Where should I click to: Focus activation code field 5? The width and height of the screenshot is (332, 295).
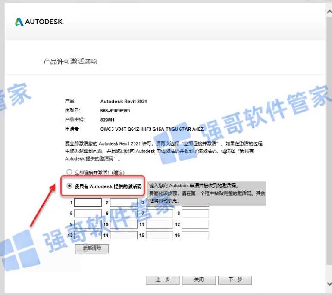click(88, 213)
